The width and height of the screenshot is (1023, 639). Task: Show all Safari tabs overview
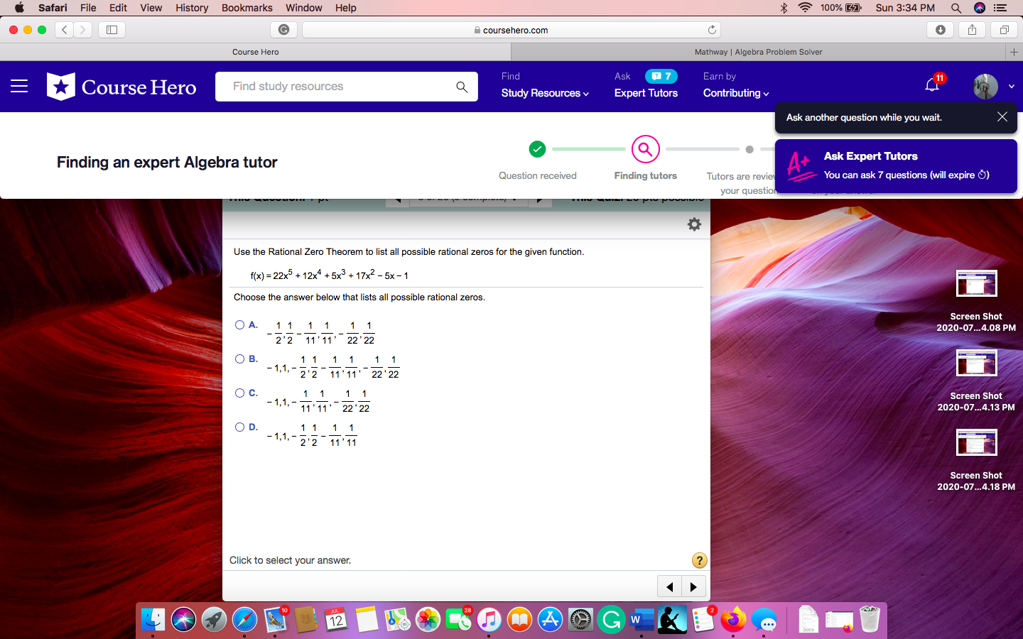[1004, 30]
